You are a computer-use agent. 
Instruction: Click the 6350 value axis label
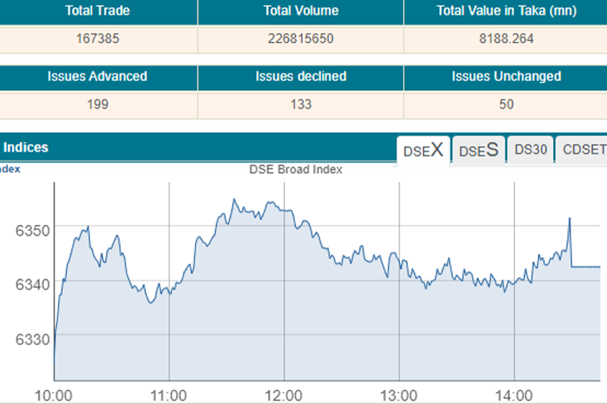(x=32, y=230)
